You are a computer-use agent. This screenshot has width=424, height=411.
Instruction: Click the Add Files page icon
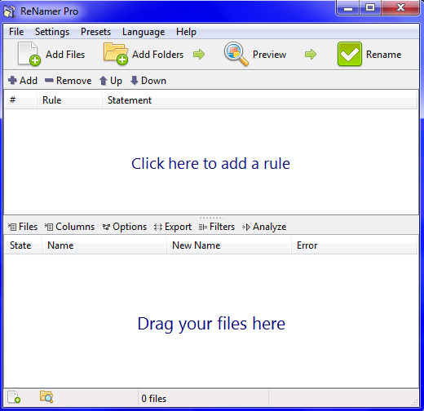coord(29,54)
